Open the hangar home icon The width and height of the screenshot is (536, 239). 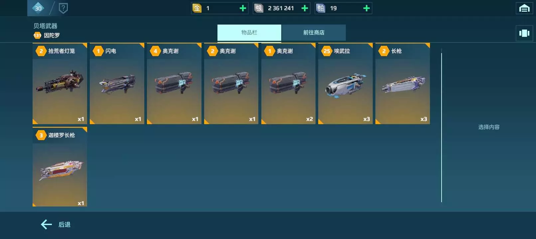pos(524,8)
